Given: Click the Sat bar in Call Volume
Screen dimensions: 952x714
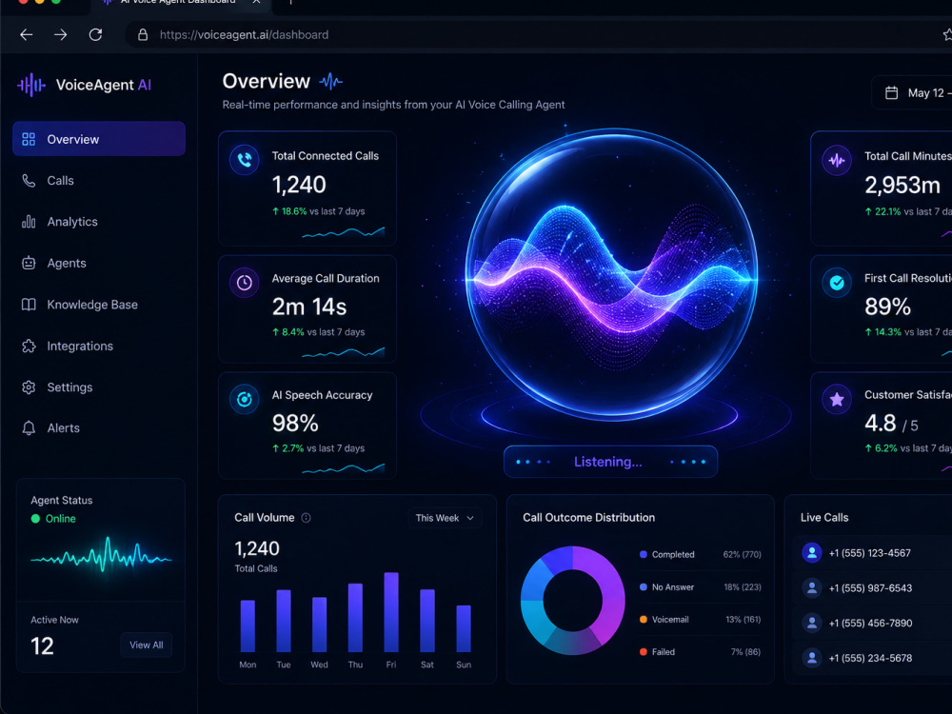Looking at the screenshot, I should (x=427, y=621).
